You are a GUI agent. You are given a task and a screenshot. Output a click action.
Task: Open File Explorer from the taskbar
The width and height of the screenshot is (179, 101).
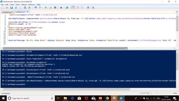point(65,98)
